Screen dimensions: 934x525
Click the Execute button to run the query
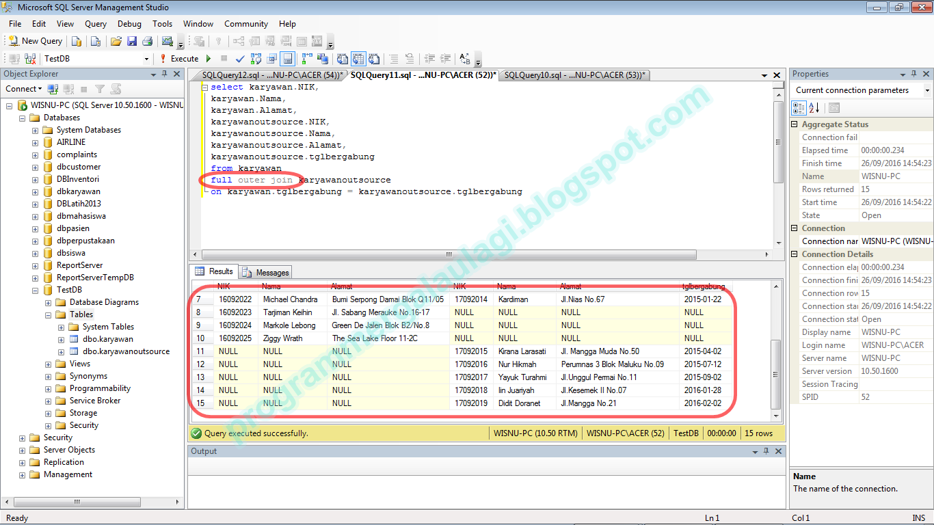[185, 58]
